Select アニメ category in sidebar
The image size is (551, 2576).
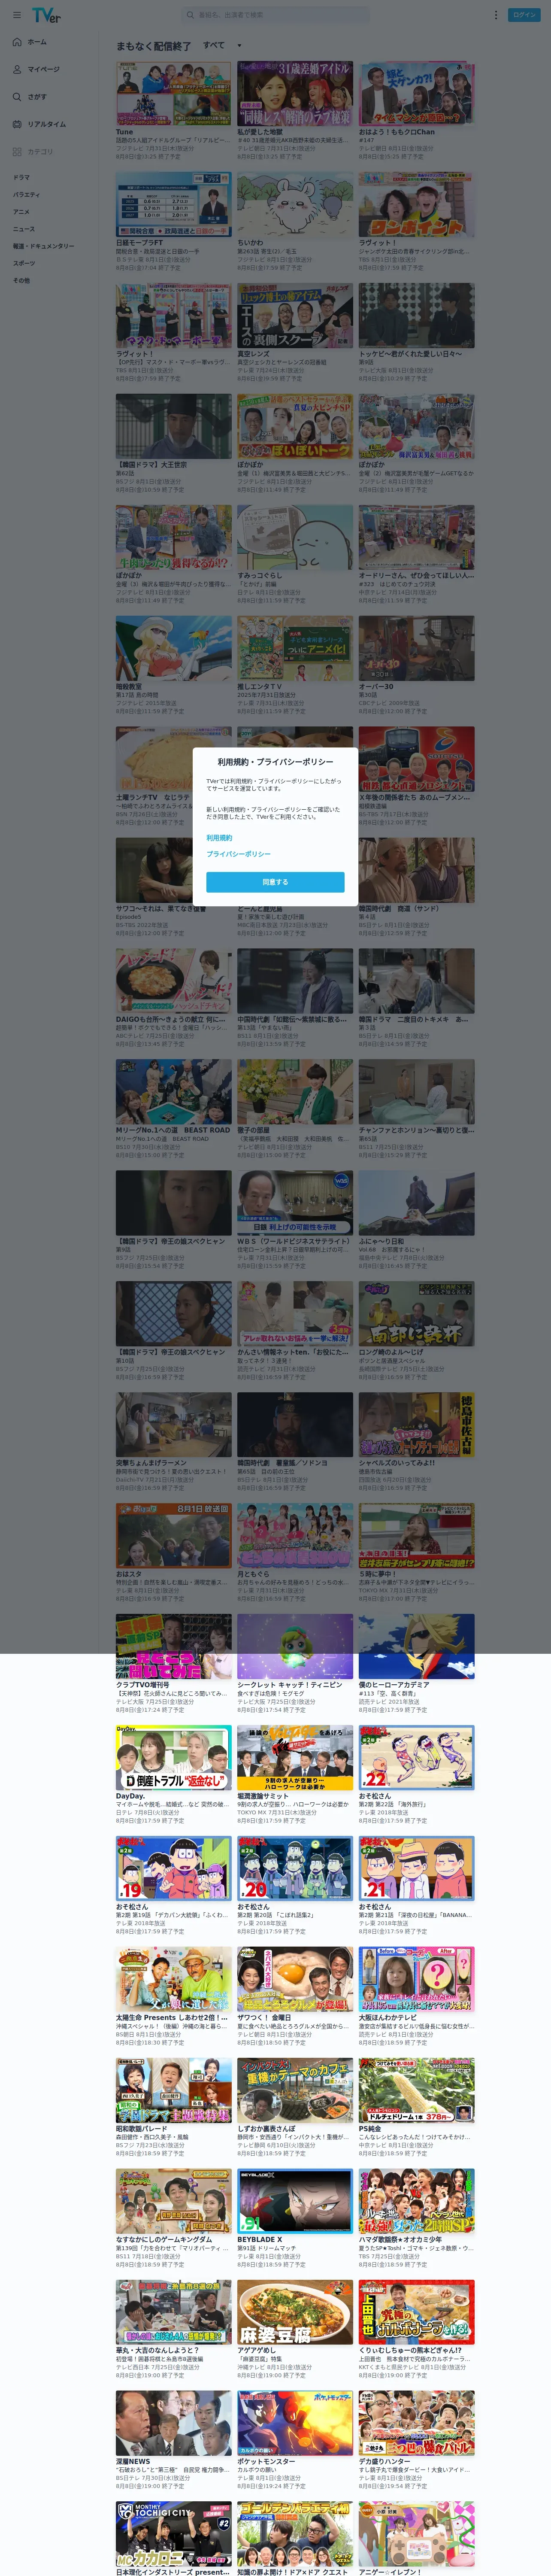(21, 212)
